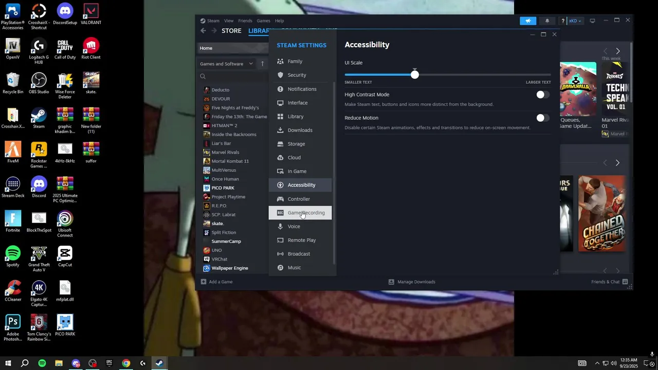This screenshot has width=658, height=370.
Task: Open Chrome from the taskbar
Action: tap(126, 363)
